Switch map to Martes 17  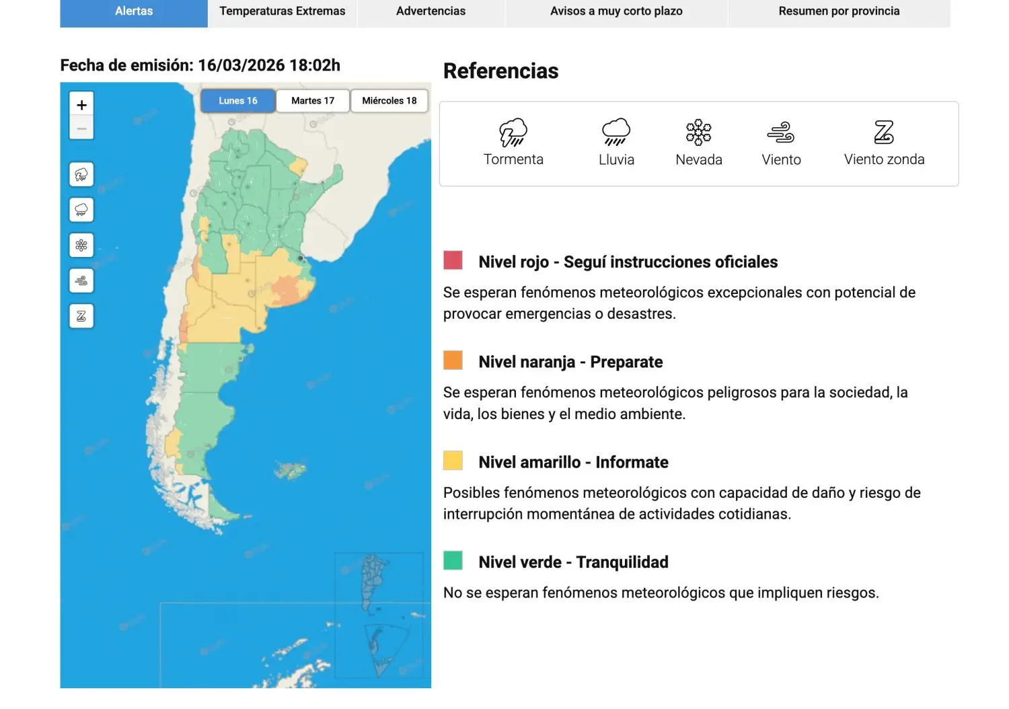coord(313,101)
